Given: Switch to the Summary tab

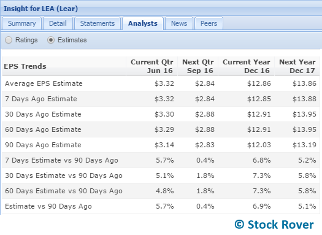Looking at the screenshot, I should coord(21,23).
